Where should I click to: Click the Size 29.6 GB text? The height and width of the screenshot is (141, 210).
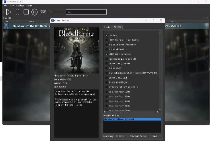[60, 87]
